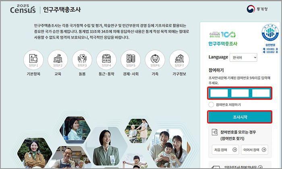Select the STEP 6 가족 icon
The image size is (282, 169).
155,60
